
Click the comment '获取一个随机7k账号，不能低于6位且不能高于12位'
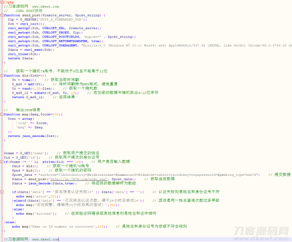pos(62,71)
